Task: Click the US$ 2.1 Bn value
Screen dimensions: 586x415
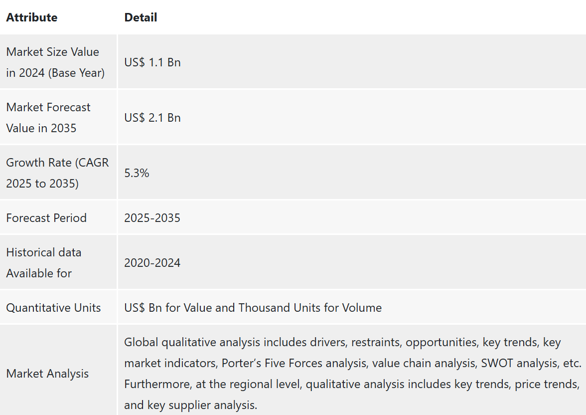Action: point(152,118)
